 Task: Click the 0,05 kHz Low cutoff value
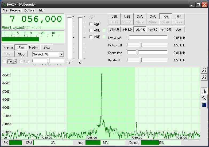coord(179,38)
